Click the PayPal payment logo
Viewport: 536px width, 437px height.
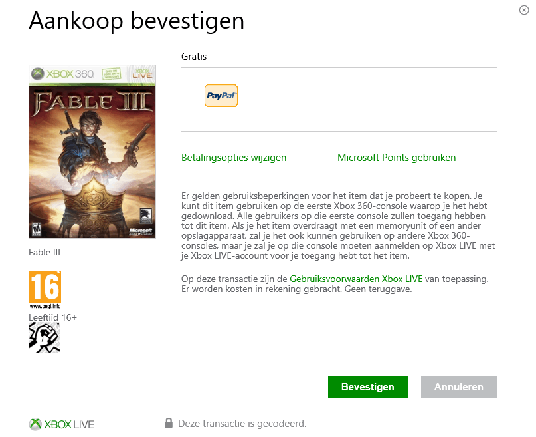(221, 96)
